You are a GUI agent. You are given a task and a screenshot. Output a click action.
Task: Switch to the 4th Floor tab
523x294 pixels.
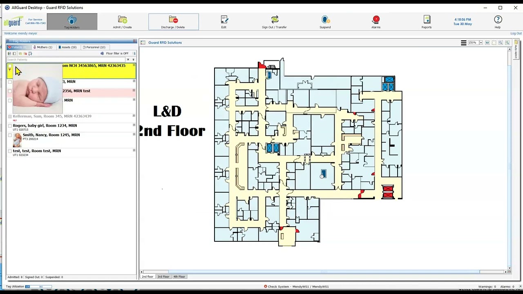coord(179,277)
